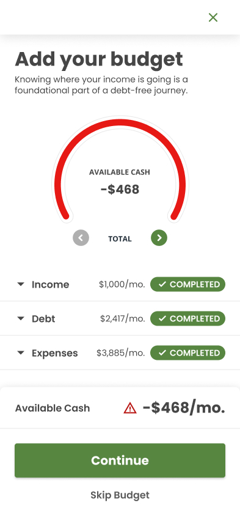Continue to the next step
240x522 pixels.
(120, 460)
